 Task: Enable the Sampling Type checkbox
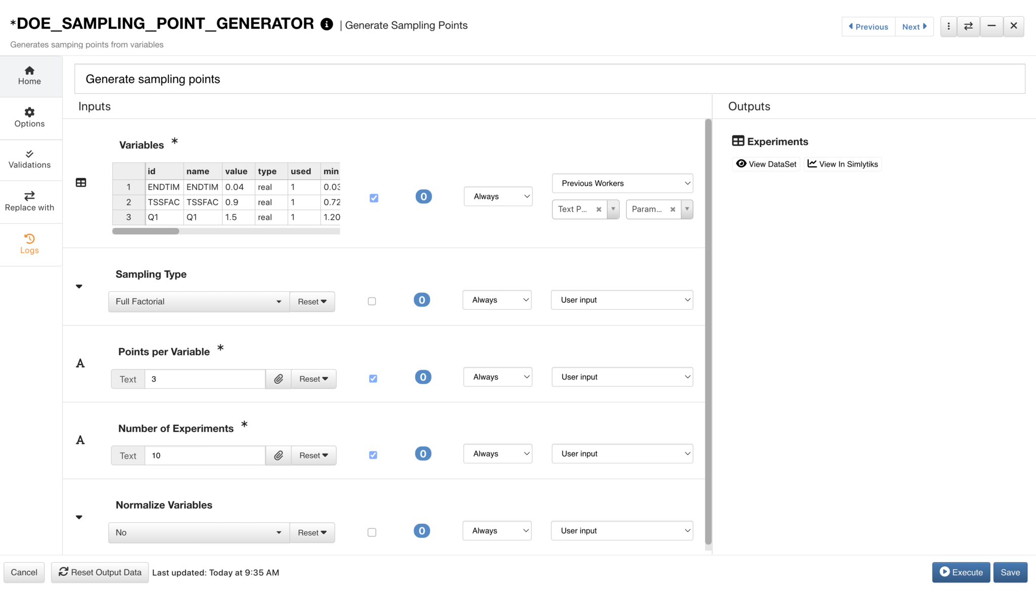[372, 301]
